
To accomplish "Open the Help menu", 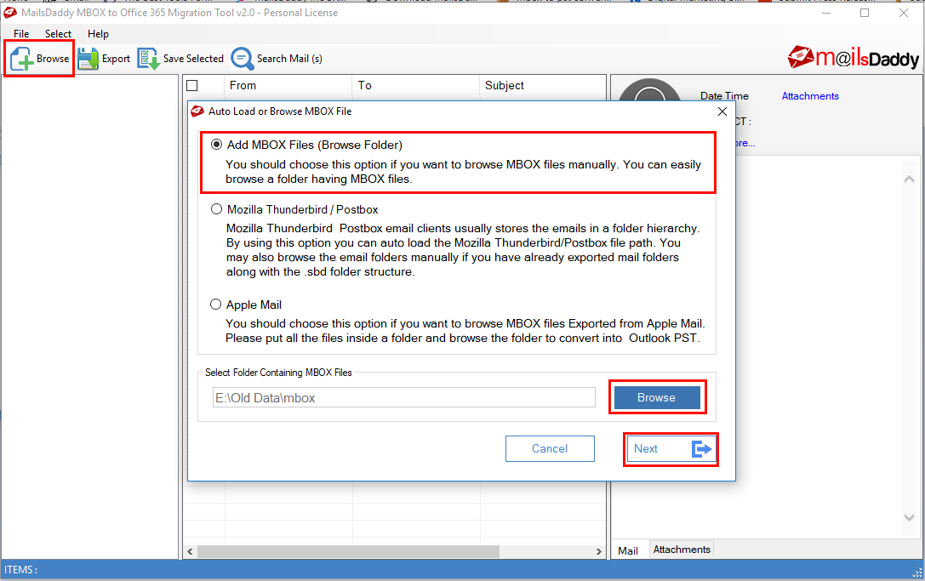I will (98, 34).
